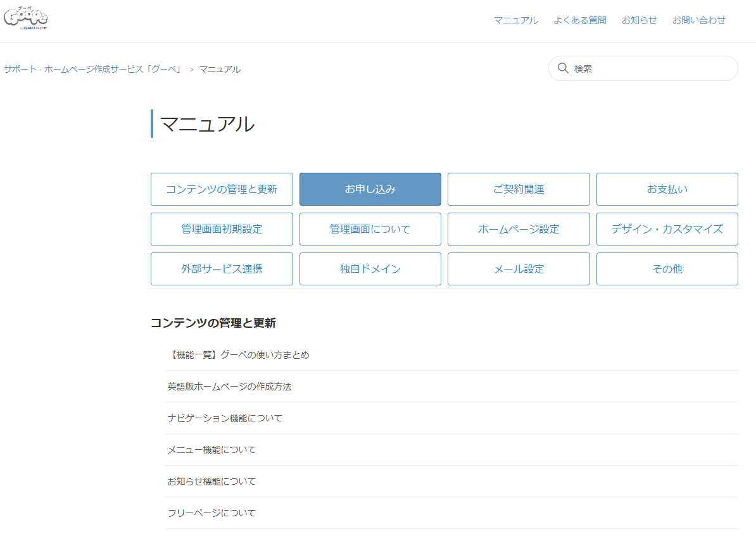This screenshot has height=541, width=756.
Task: Select the コンテンツの管理と更新 category button
Action: 222,189
